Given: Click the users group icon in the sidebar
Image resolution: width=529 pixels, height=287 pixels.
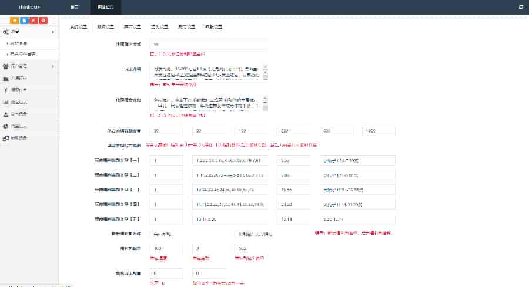Looking at the screenshot, I should (6, 66).
